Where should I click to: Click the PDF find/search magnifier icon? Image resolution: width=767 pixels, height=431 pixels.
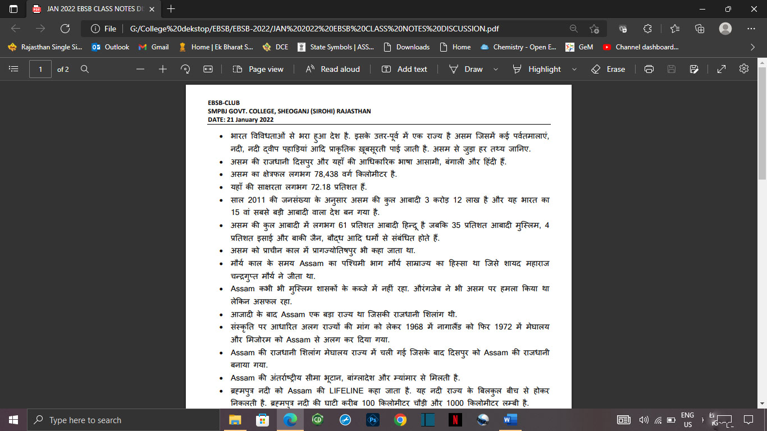(x=85, y=69)
